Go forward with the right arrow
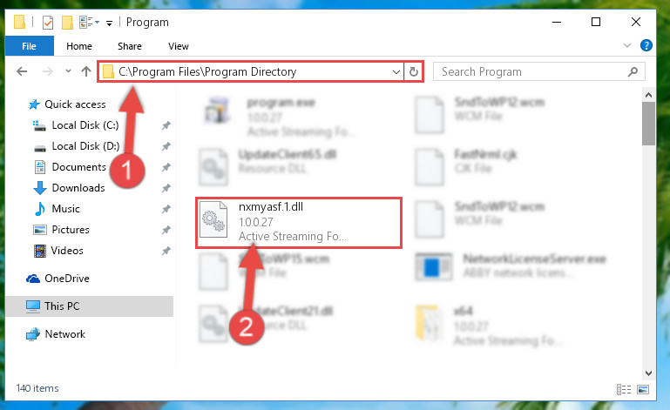The width and height of the screenshot is (670, 410). point(48,71)
